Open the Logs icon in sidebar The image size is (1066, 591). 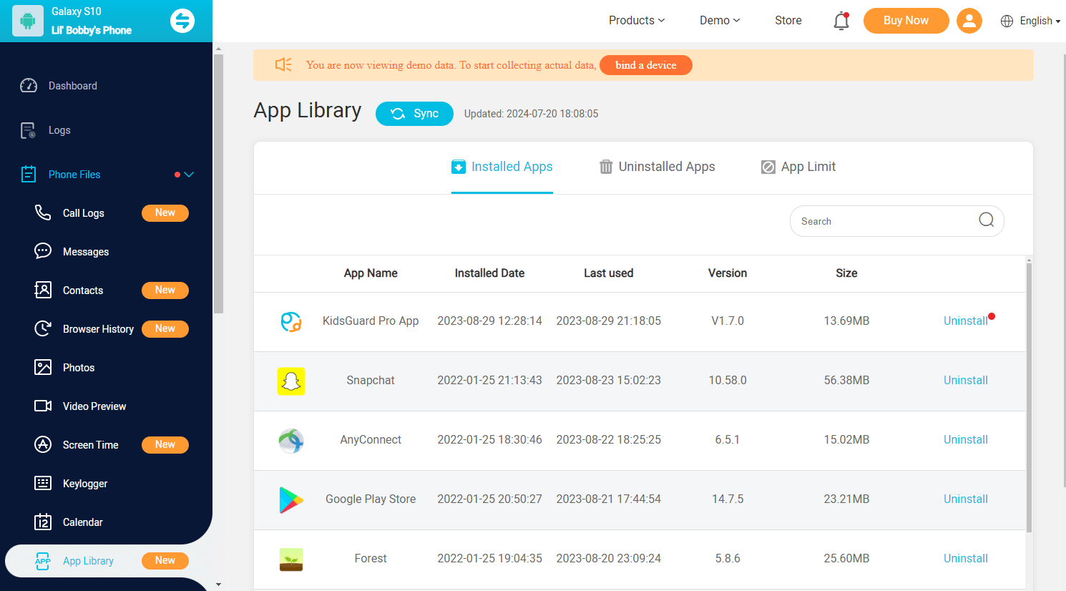pyautogui.click(x=29, y=130)
